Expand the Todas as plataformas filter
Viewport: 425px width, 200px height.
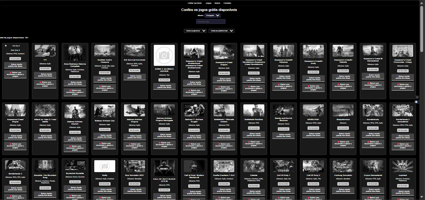[221, 31]
